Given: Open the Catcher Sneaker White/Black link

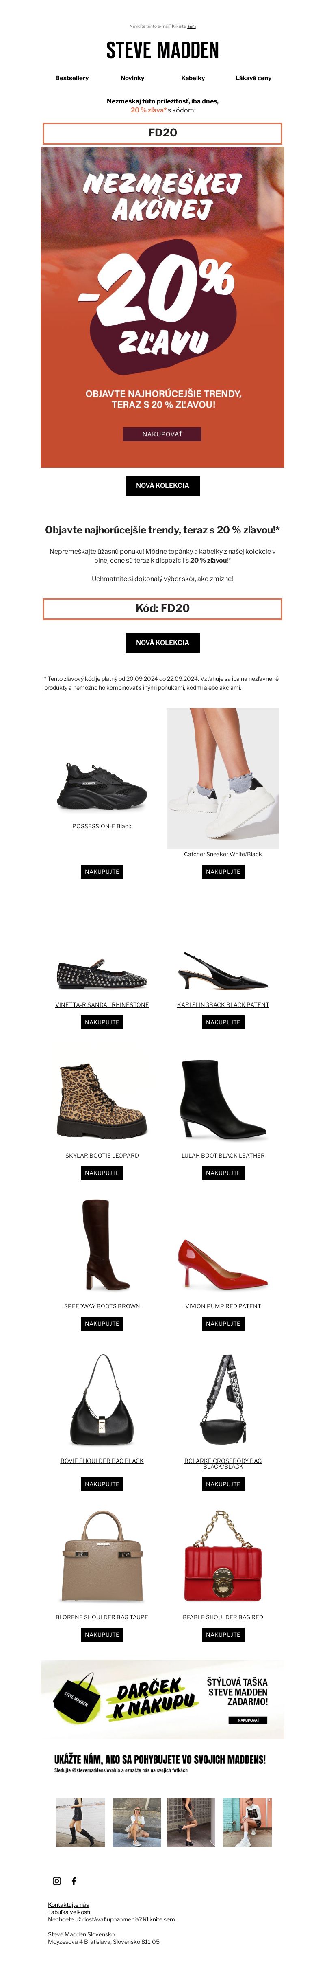Looking at the screenshot, I should pyautogui.click(x=223, y=853).
